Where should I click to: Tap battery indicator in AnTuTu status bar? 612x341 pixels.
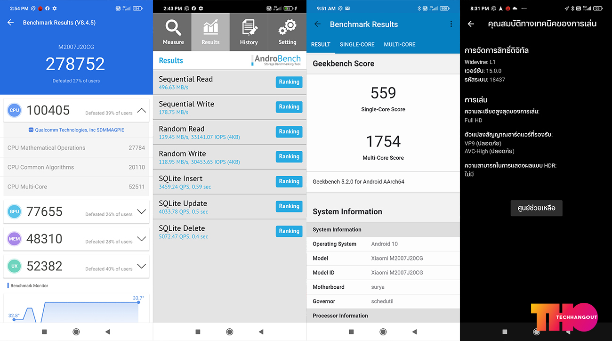click(x=138, y=8)
